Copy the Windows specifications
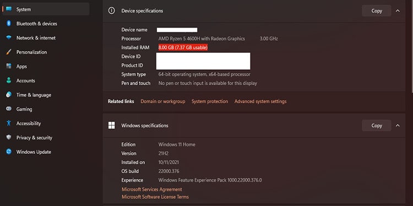The height and width of the screenshot is (206, 413). (x=377, y=125)
